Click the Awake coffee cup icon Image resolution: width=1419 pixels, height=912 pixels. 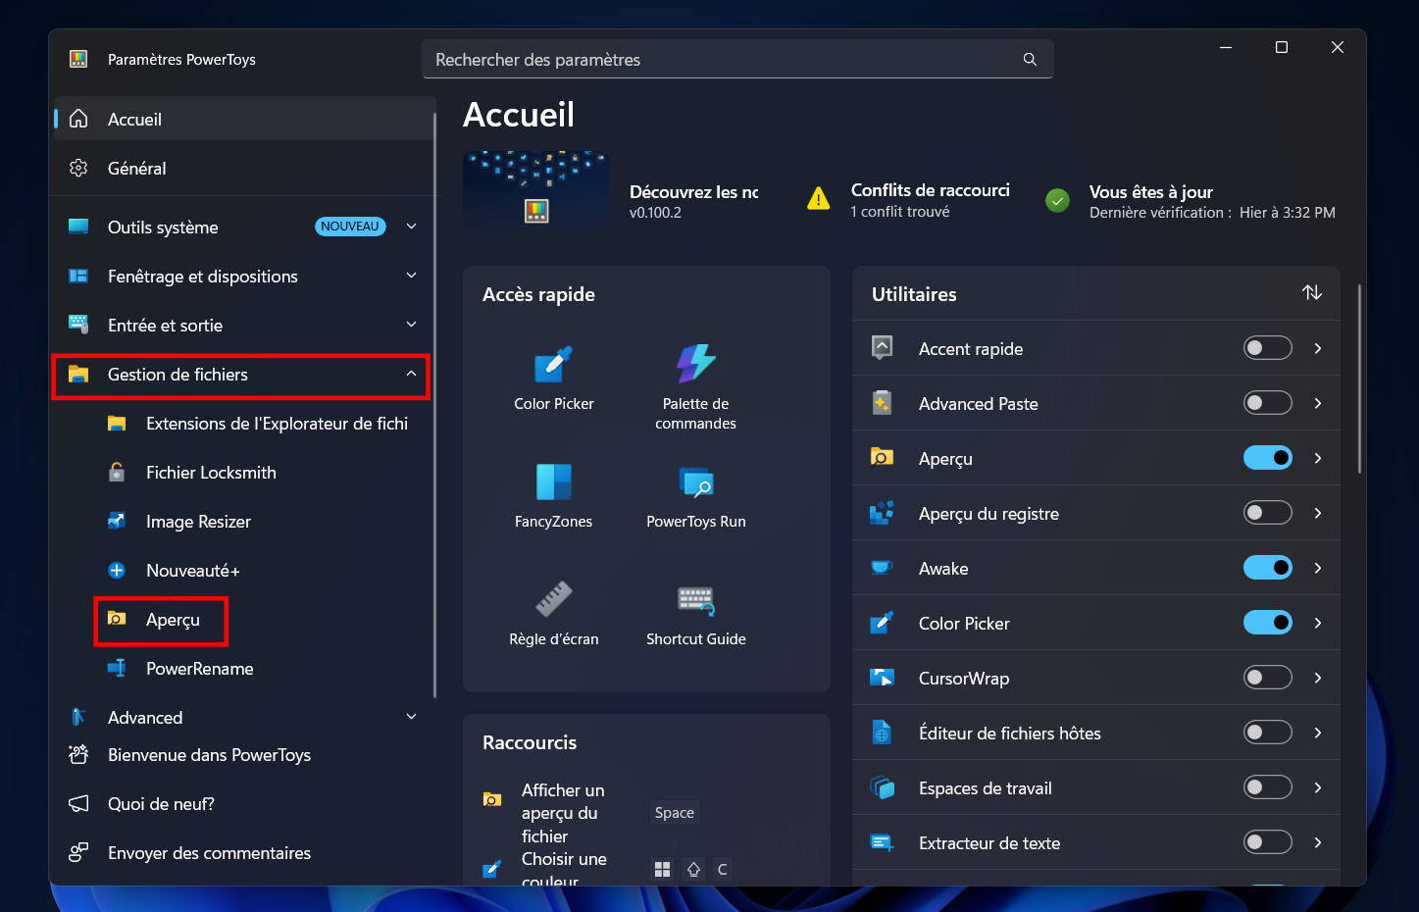tap(882, 568)
